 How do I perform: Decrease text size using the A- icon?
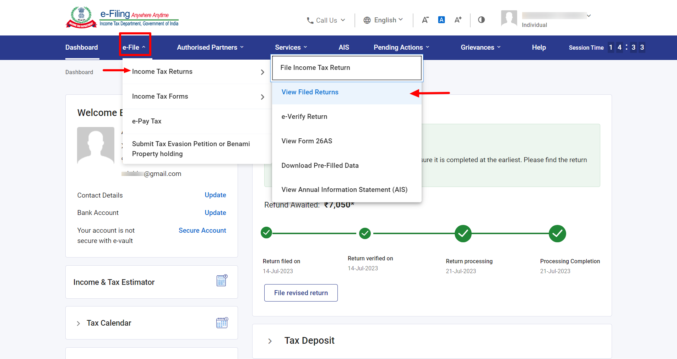[x=425, y=20]
